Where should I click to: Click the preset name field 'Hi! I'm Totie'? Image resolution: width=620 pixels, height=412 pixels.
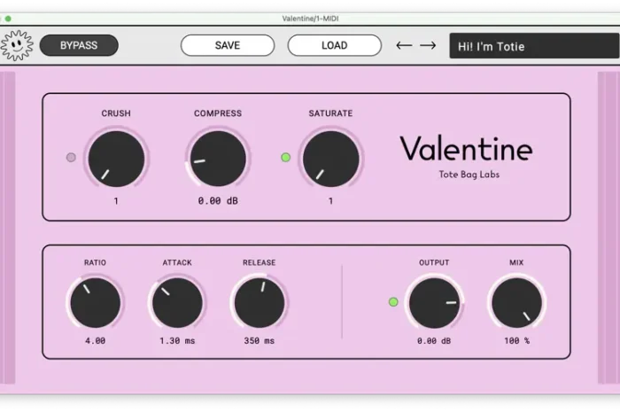tap(535, 46)
